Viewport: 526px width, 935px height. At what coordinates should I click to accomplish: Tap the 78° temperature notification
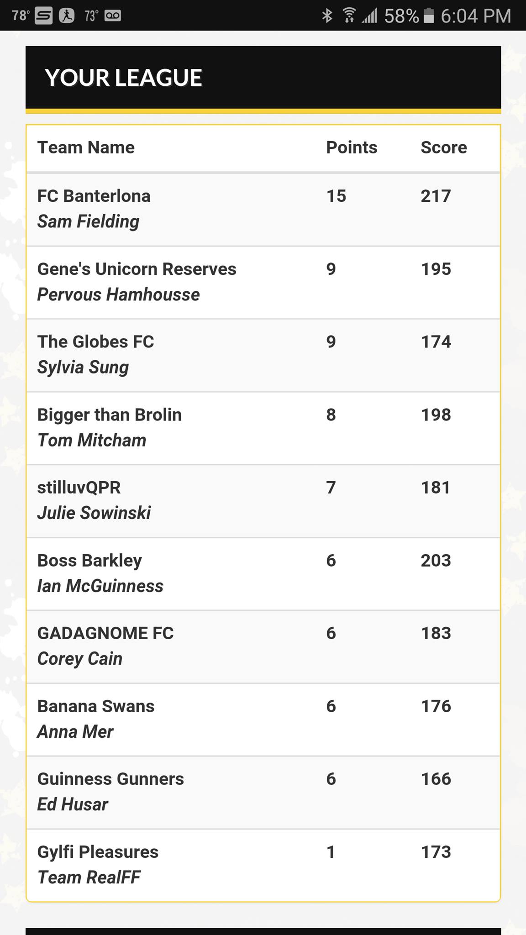[21, 16]
